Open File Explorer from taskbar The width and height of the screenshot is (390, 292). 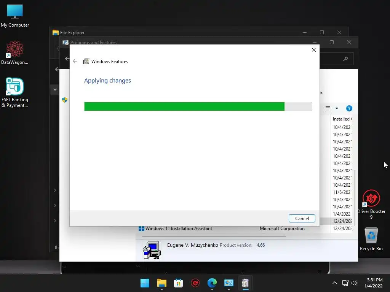tap(161, 283)
